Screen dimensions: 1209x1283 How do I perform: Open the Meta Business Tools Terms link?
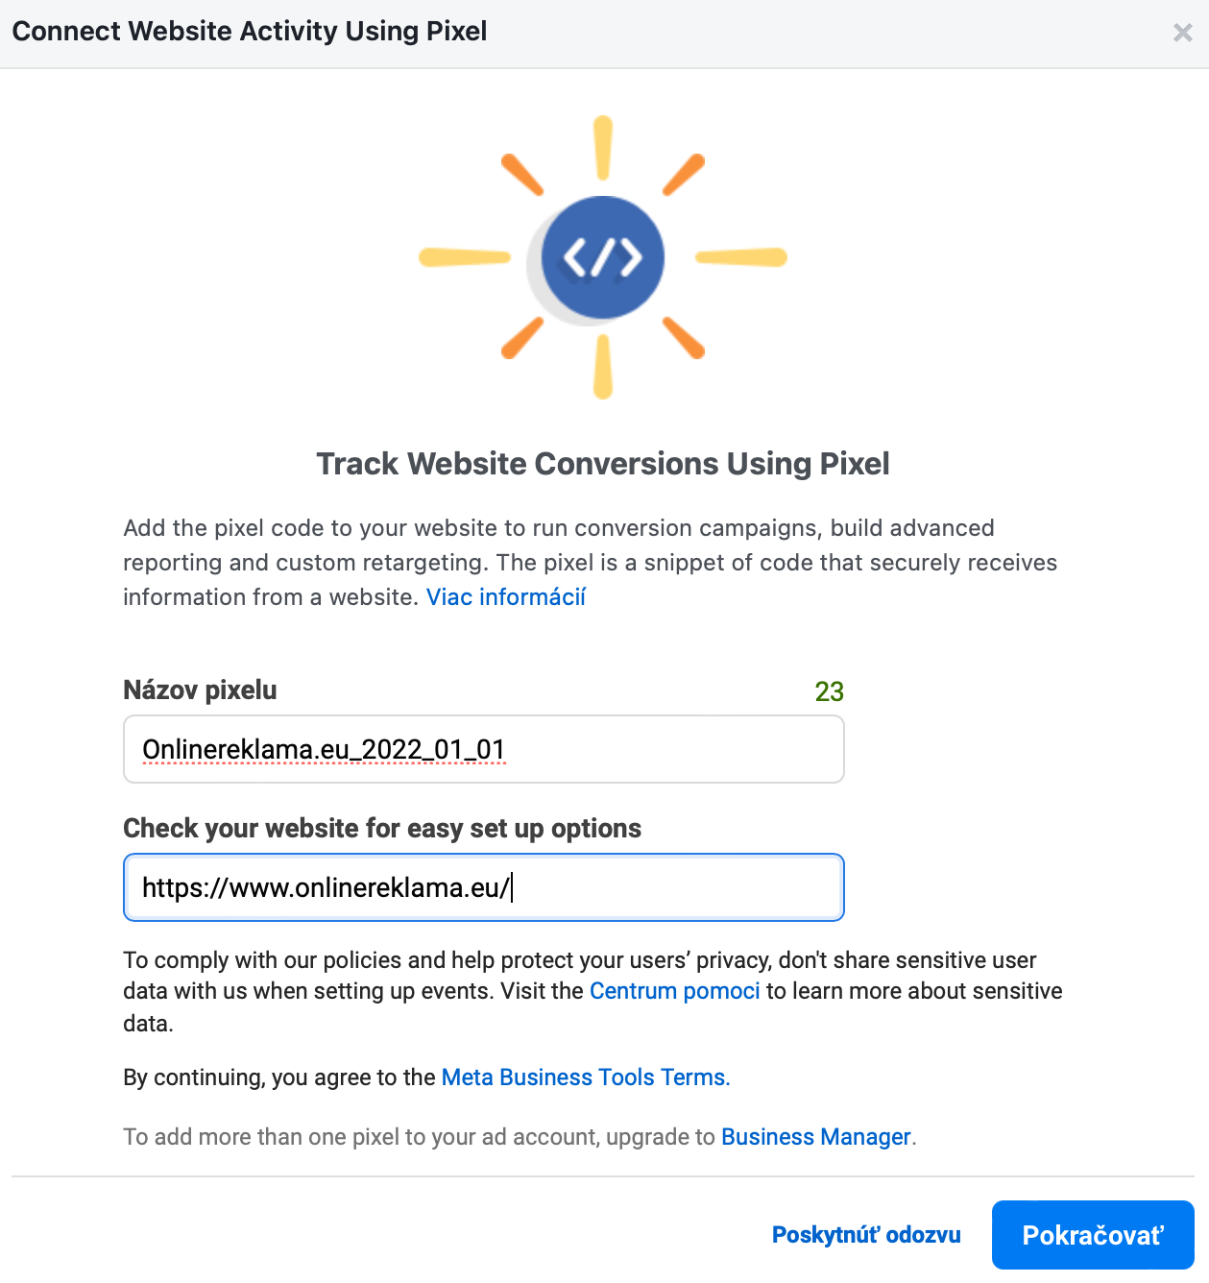585,1077
